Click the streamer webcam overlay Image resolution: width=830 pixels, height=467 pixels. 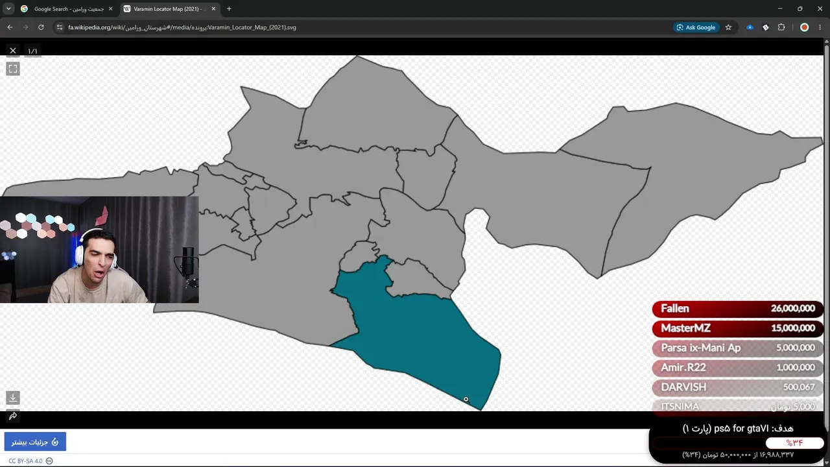click(99, 250)
